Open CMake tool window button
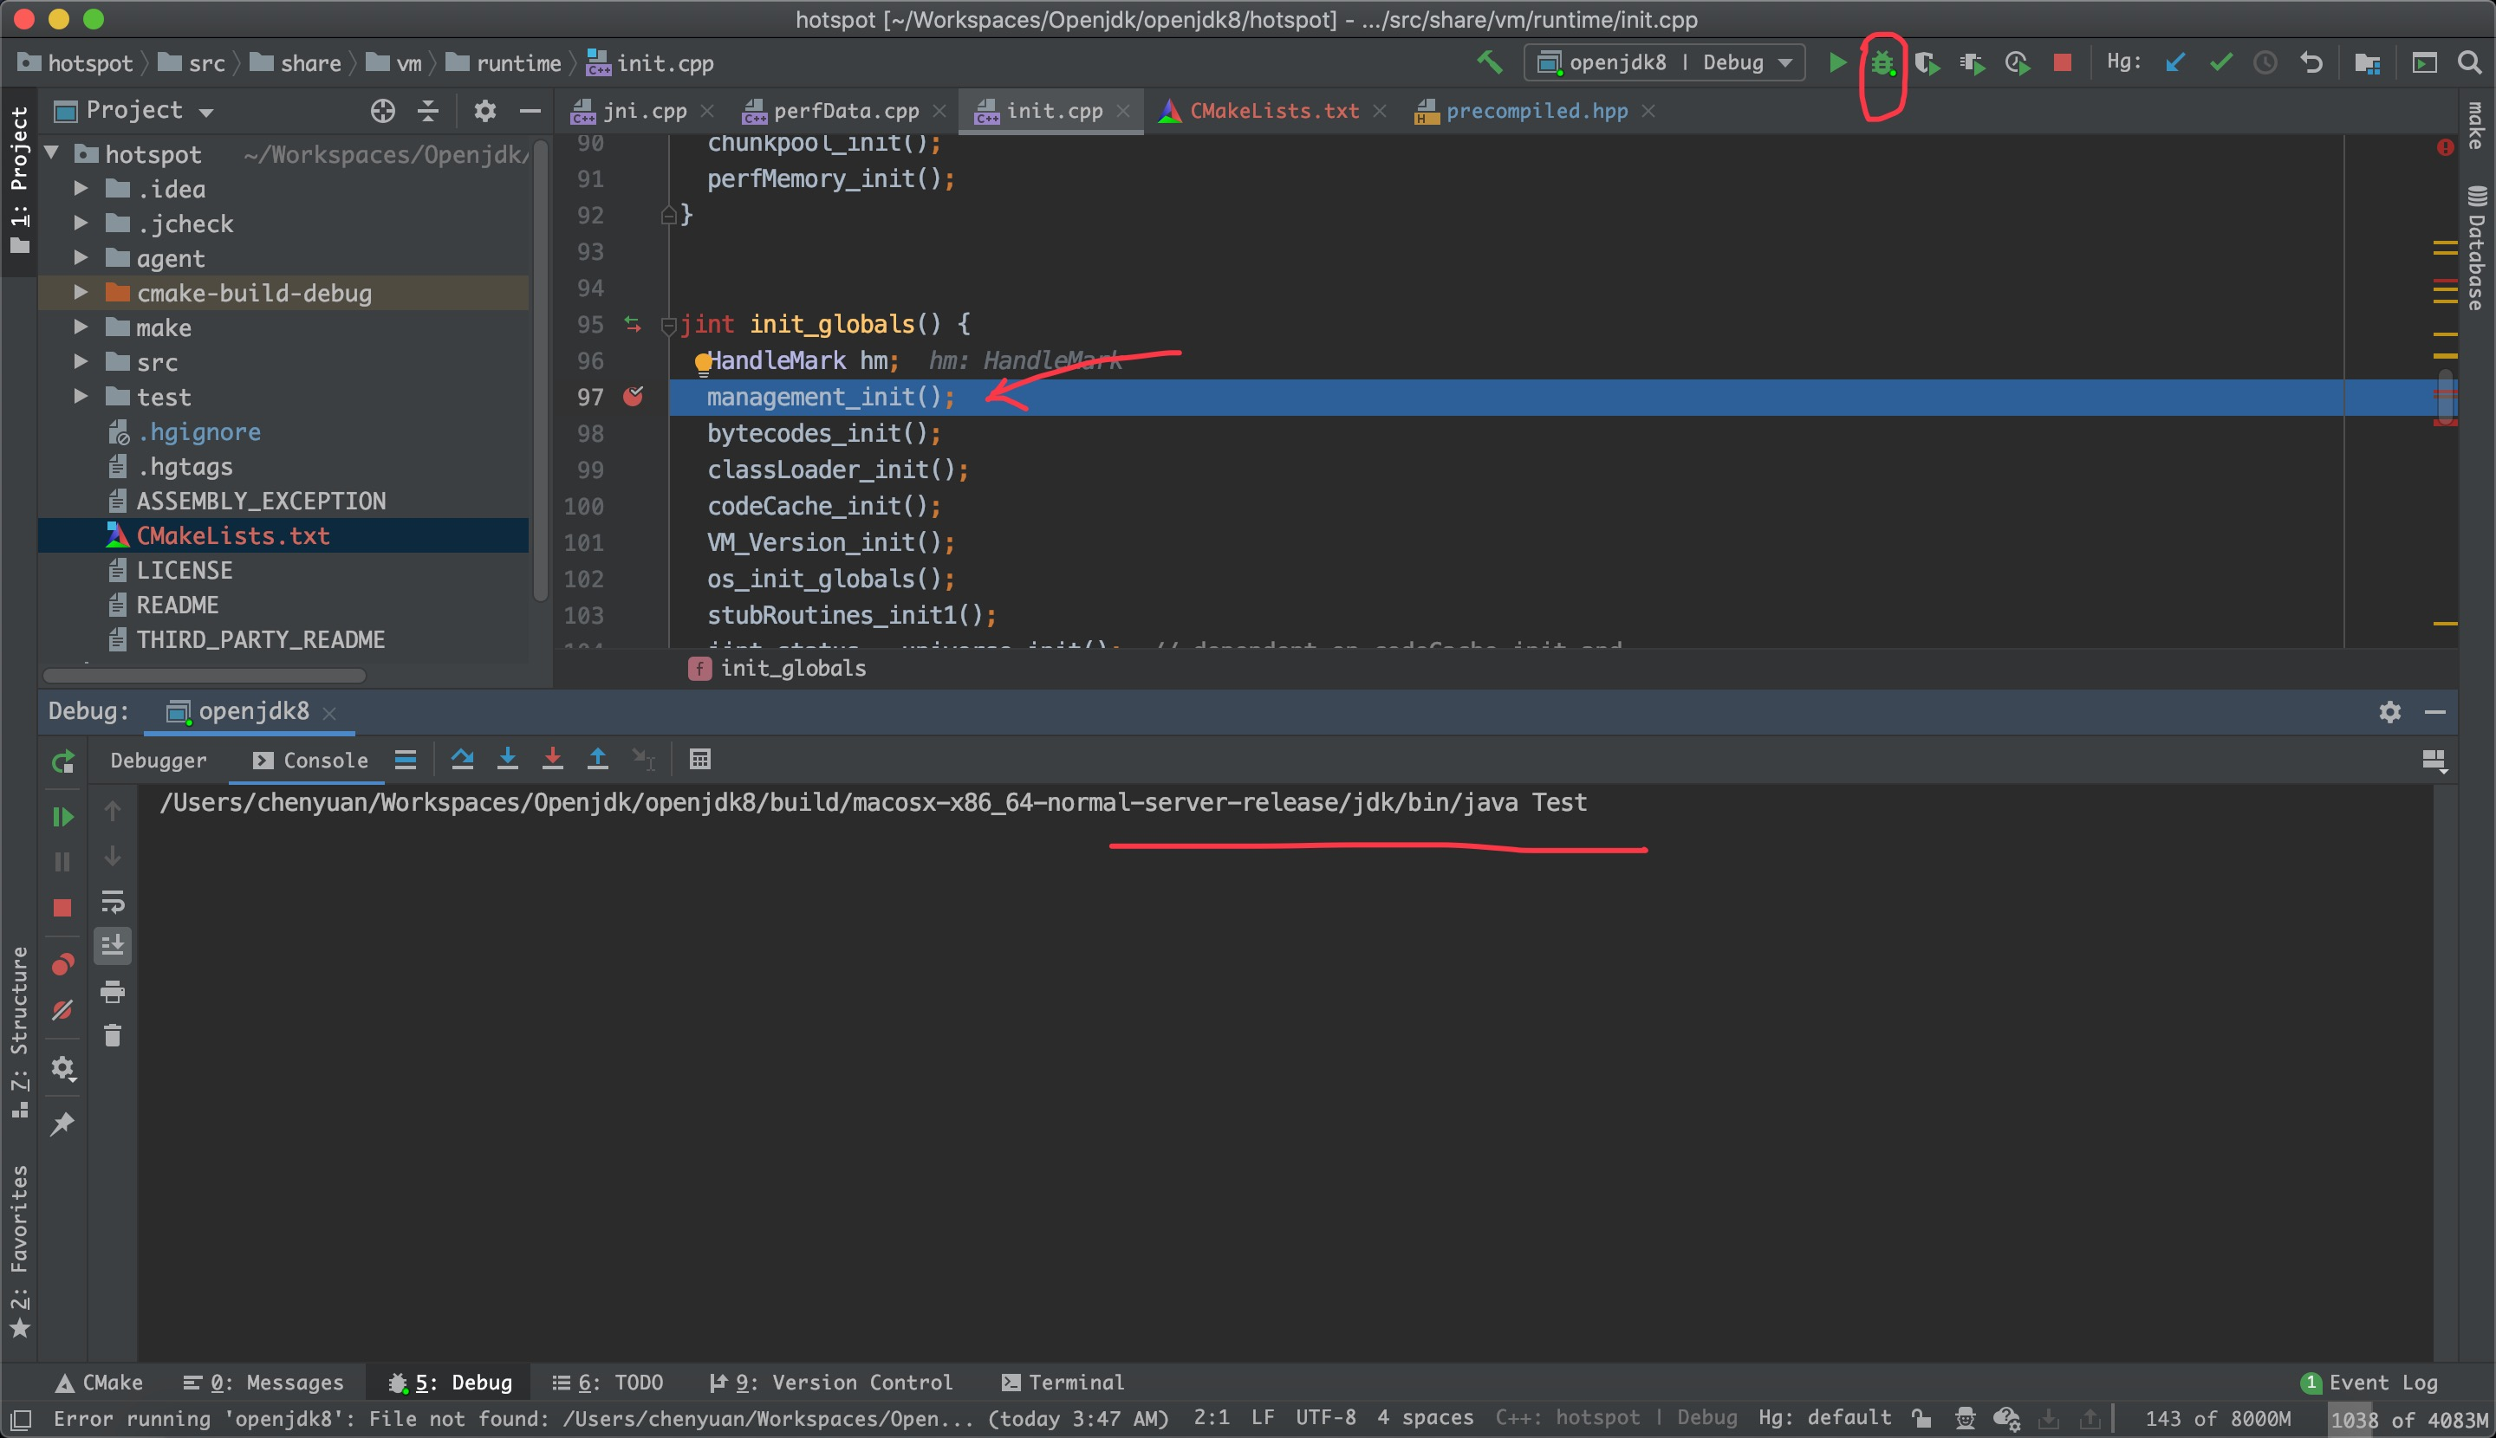2496x1438 pixels. [99, 1383]
